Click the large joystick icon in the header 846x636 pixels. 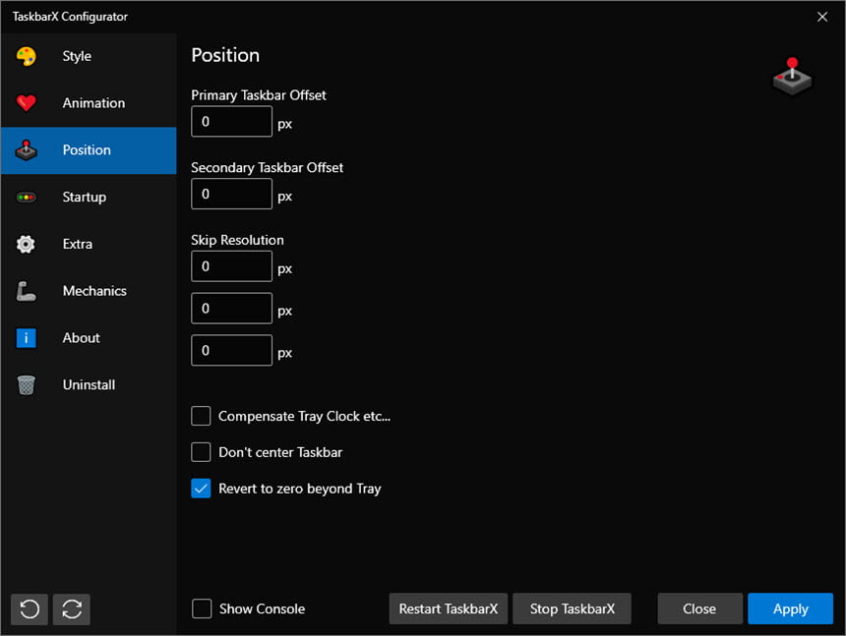(792, 76)
